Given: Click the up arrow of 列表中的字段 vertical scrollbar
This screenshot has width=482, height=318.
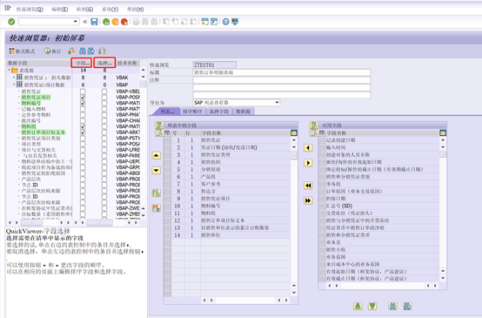Looking at the screenshot, I should click(x=294, y=140).
